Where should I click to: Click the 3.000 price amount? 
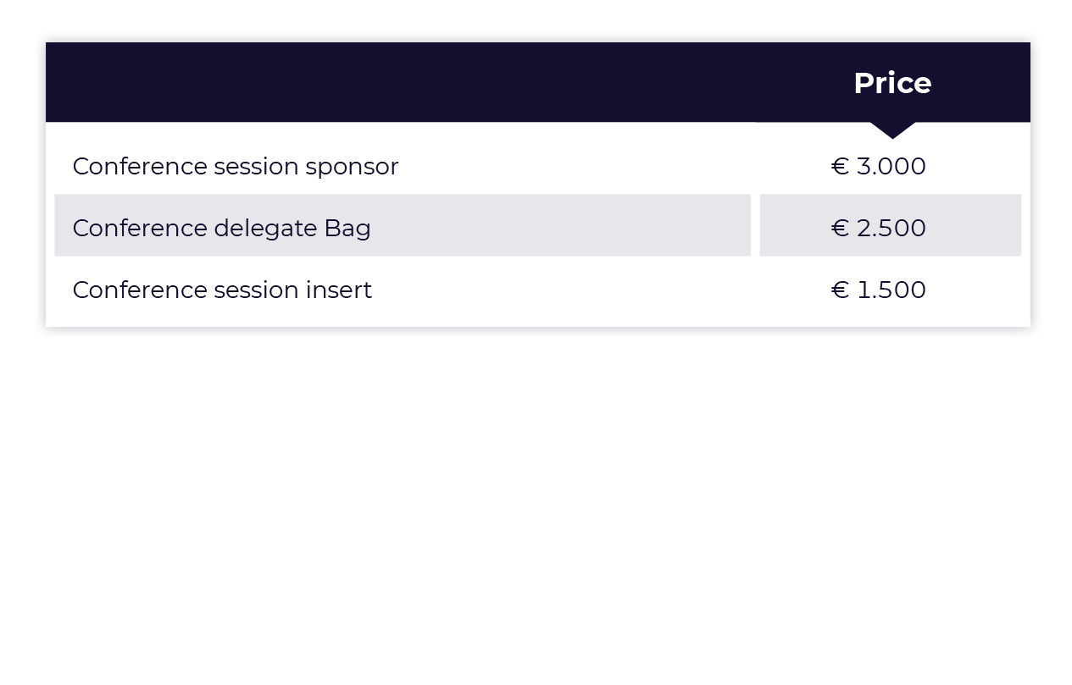pos(891,167)
